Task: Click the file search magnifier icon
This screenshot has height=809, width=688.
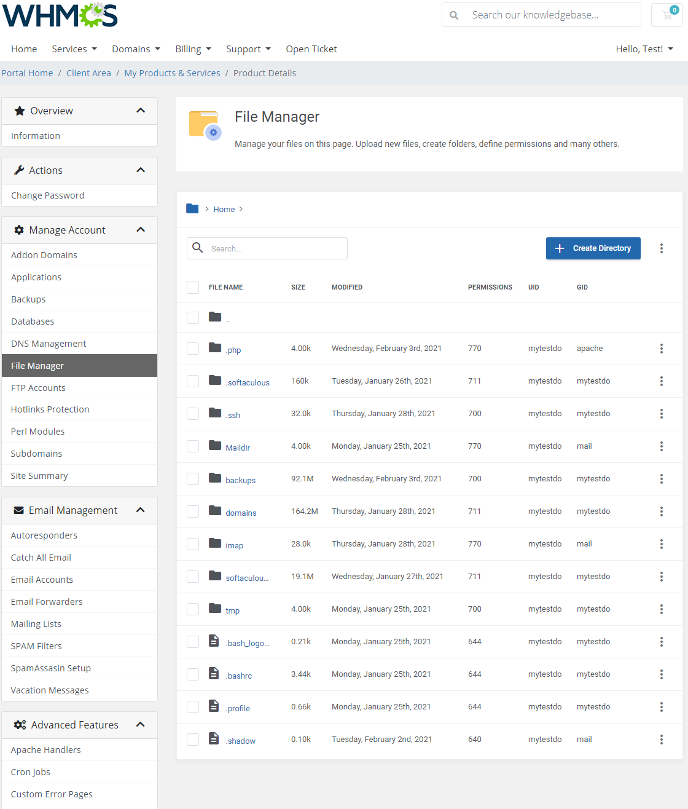Action: [197, 247]
